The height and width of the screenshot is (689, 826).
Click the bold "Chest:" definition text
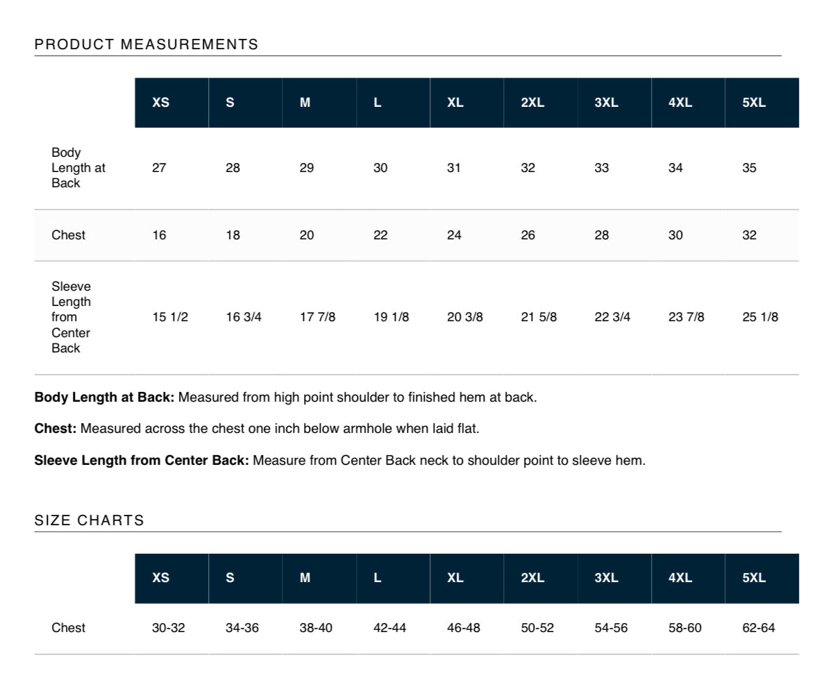click(56, 429)
